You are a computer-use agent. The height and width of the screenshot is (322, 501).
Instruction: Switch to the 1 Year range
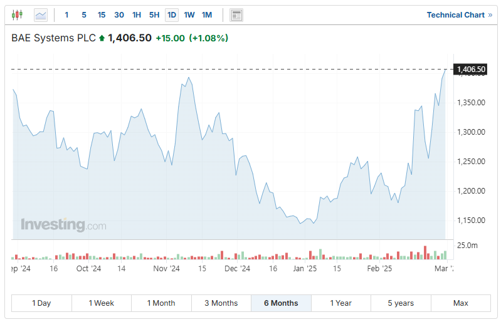pos(341,303)
